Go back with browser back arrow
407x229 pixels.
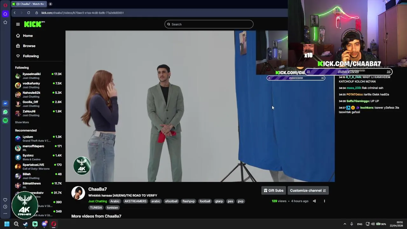15,13
